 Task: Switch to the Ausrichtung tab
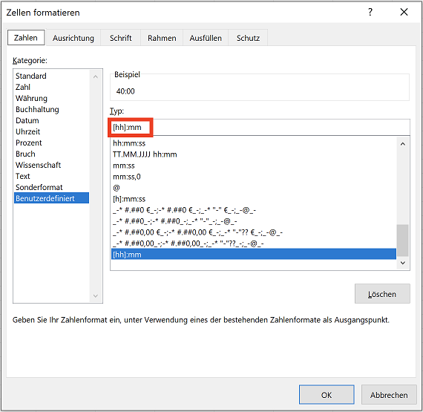click(x=73, y=38)
